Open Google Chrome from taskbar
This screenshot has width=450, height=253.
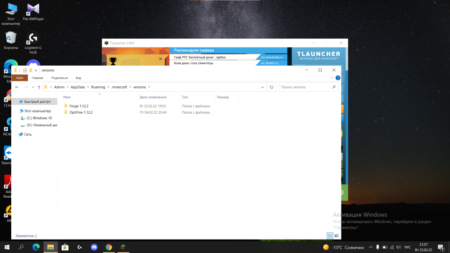[109, 247]
